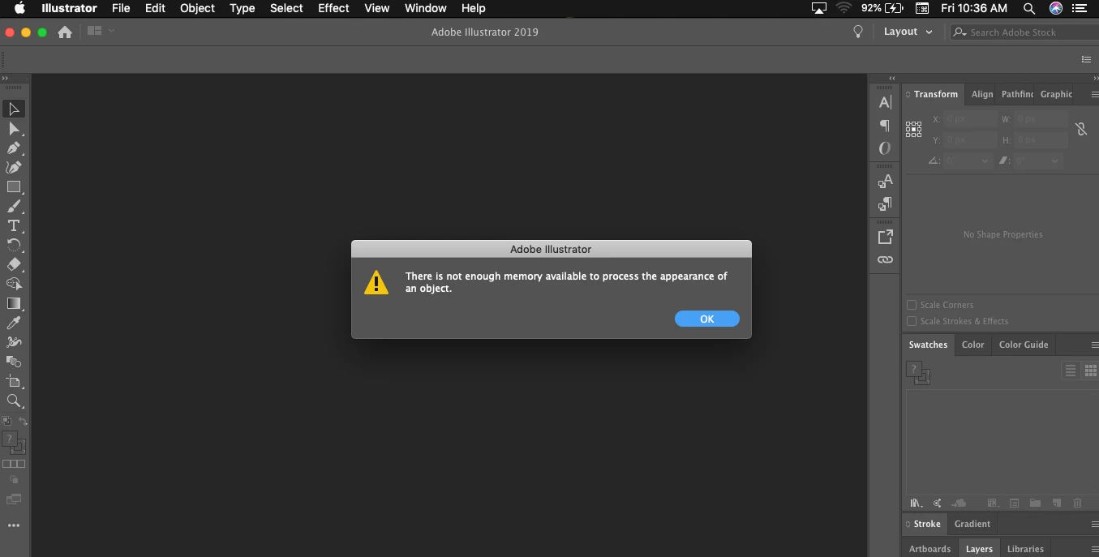This screenshot has width=1099, height=557.
Task: Open the Window menu
Action: [425, 8]
